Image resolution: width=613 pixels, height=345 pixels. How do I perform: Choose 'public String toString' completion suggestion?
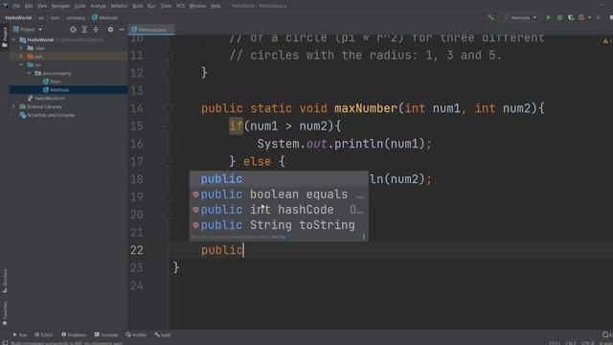click(x=279, y=225)
